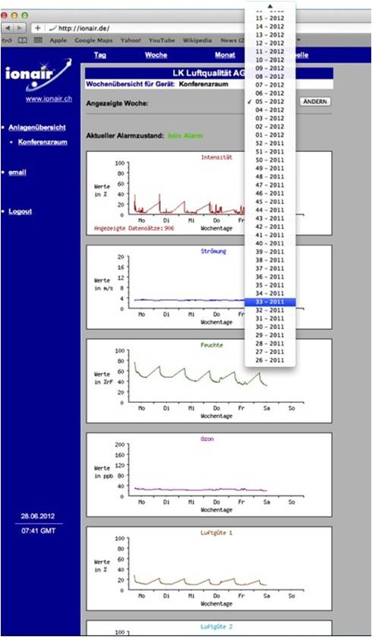Open the www.ionair.ch link
This screenshot has height=637, width=372.
coord(49,99)
